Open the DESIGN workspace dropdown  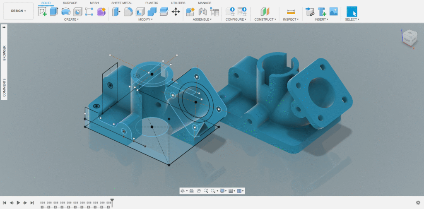(18, 11)
